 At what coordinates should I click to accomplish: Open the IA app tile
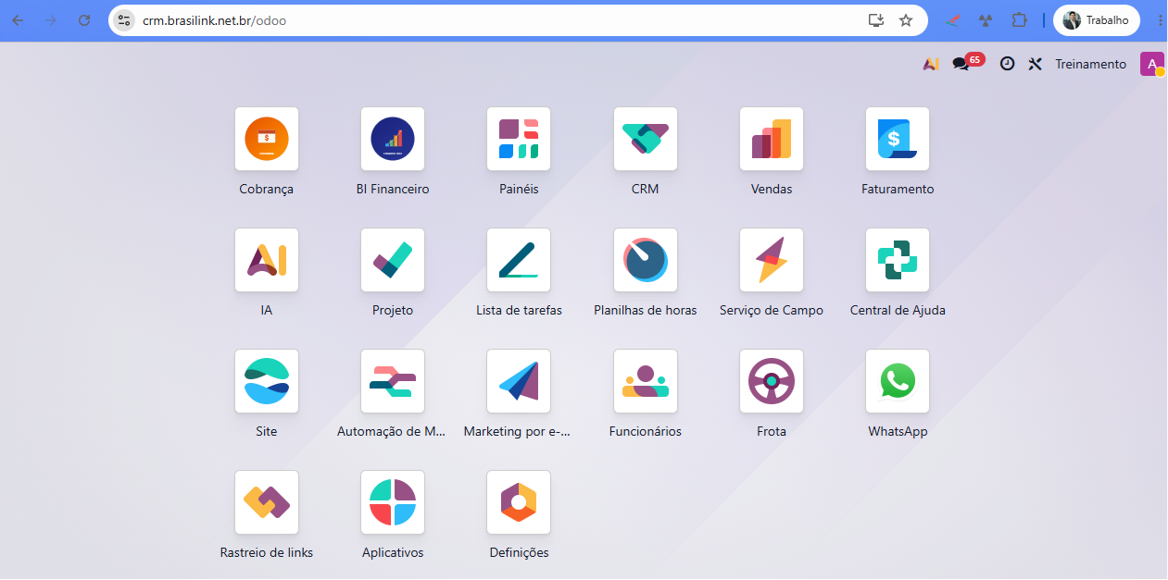[267, 260]
